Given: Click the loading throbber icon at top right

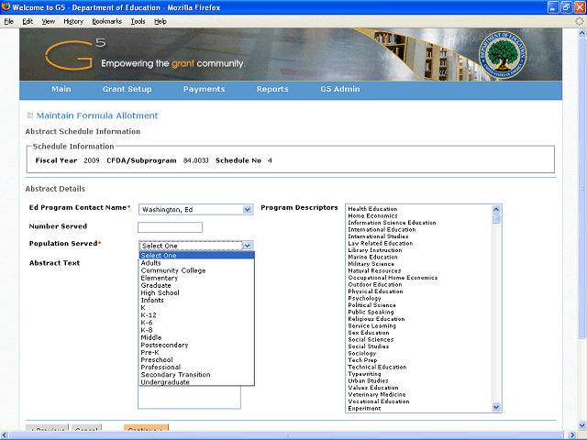Looking at the screenshot, I should point(578,20).
